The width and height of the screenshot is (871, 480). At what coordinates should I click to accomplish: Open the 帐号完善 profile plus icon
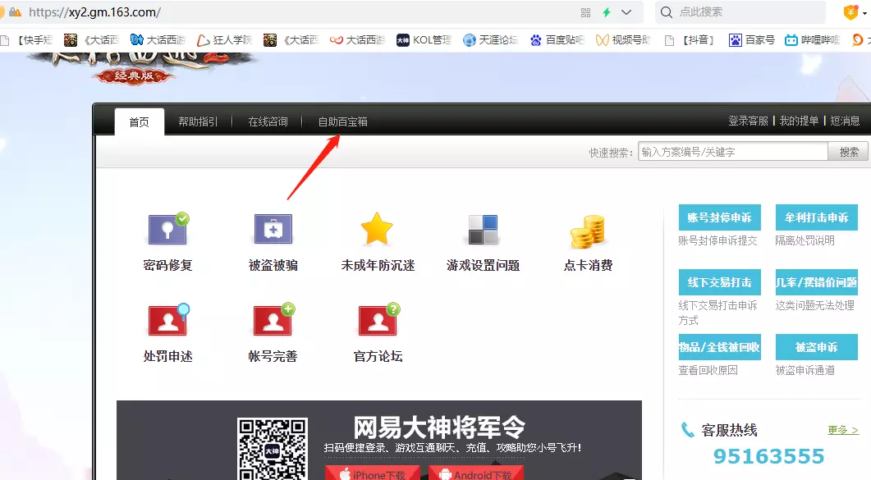pos(273,321)
